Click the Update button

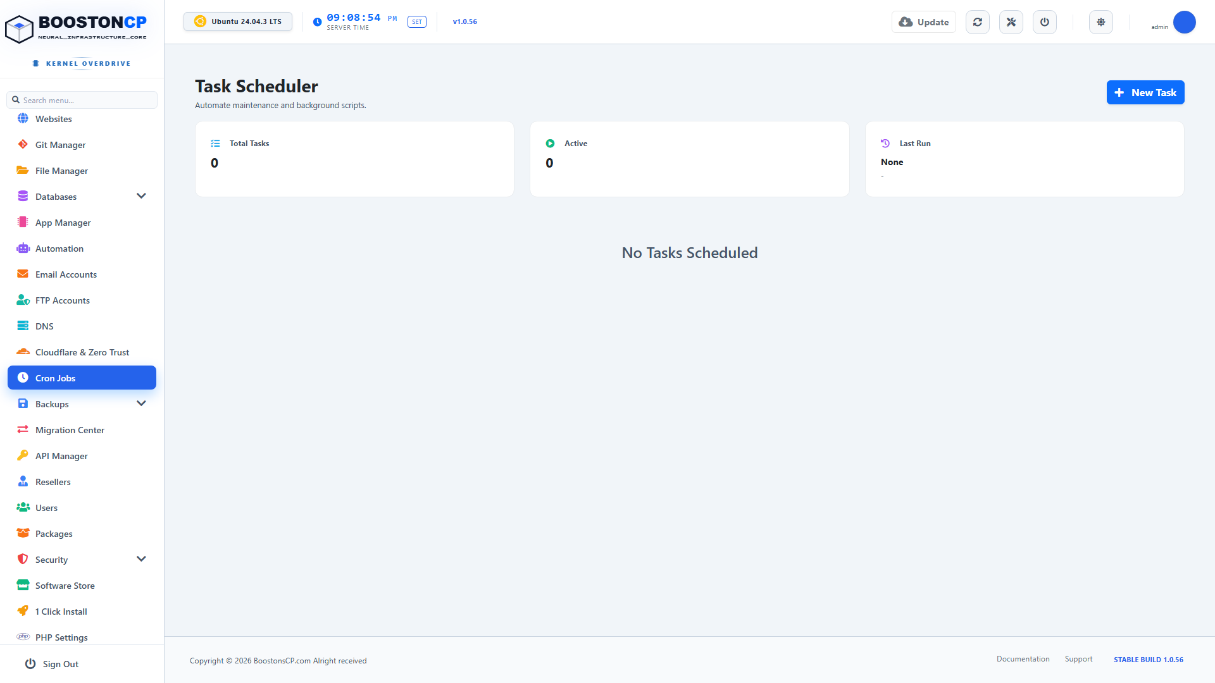(924, 22)
